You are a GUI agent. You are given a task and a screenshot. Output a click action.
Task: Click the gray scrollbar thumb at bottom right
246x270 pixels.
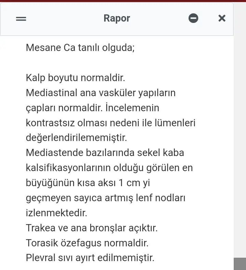(x=240, y=264)
